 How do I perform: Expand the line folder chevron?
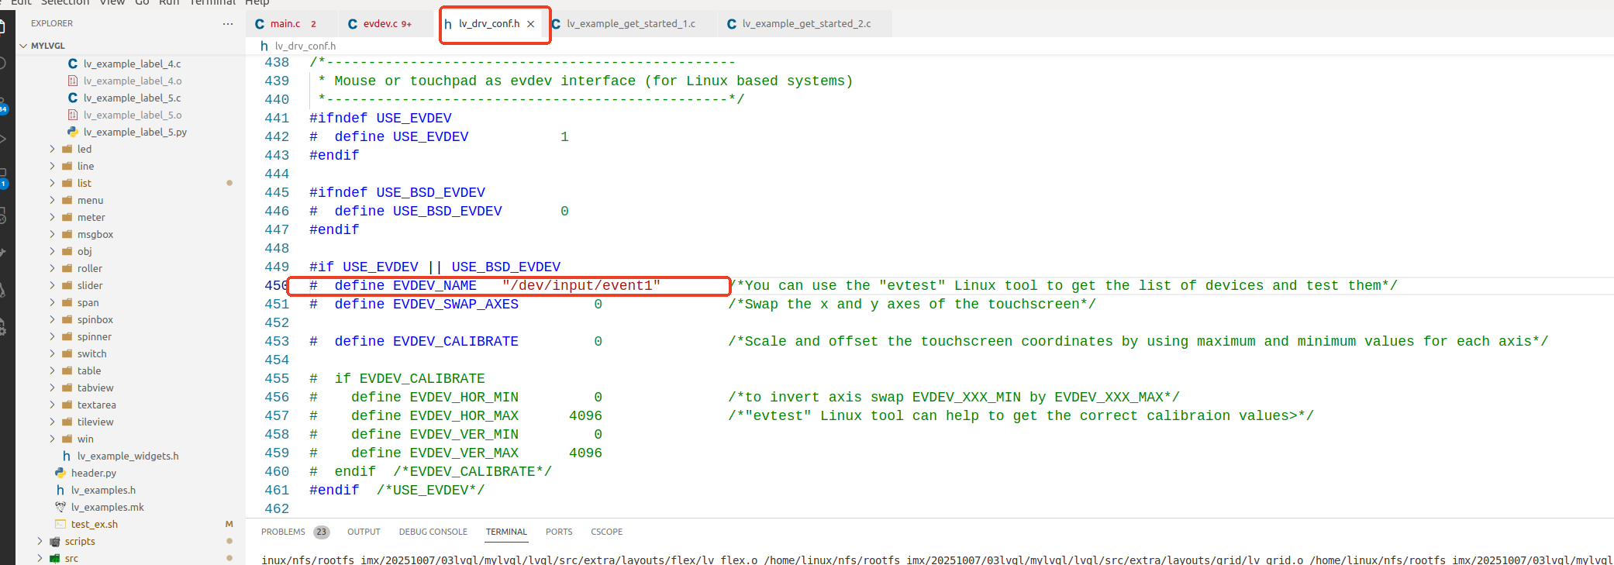tap(52, 166)
